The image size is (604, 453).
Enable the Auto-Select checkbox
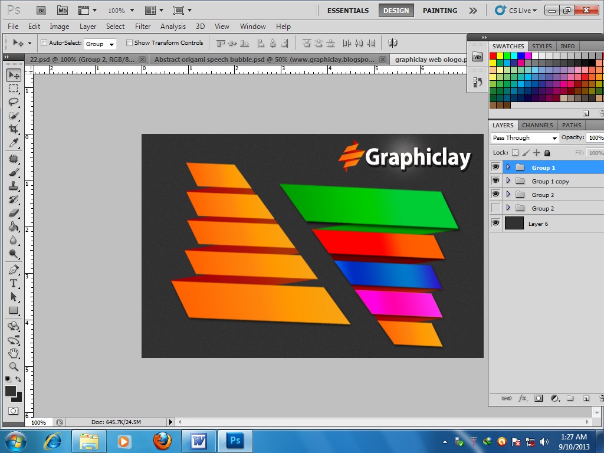(x=44, y=42)
